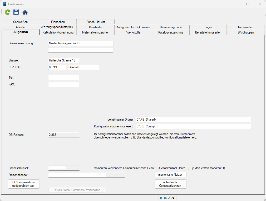The height and width of the screenshot is (201, 266).
Task: Switch to the BA-Gruppen tab
Action: (x=245, y=32)
